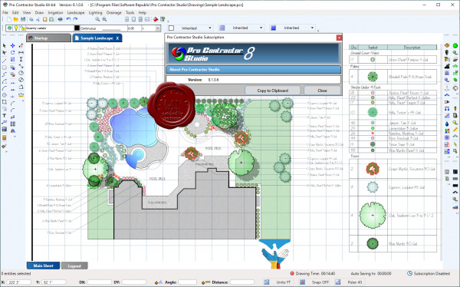The image size is (460, 287).
Task: Click the View menu
Action: [x=27, y=12]
